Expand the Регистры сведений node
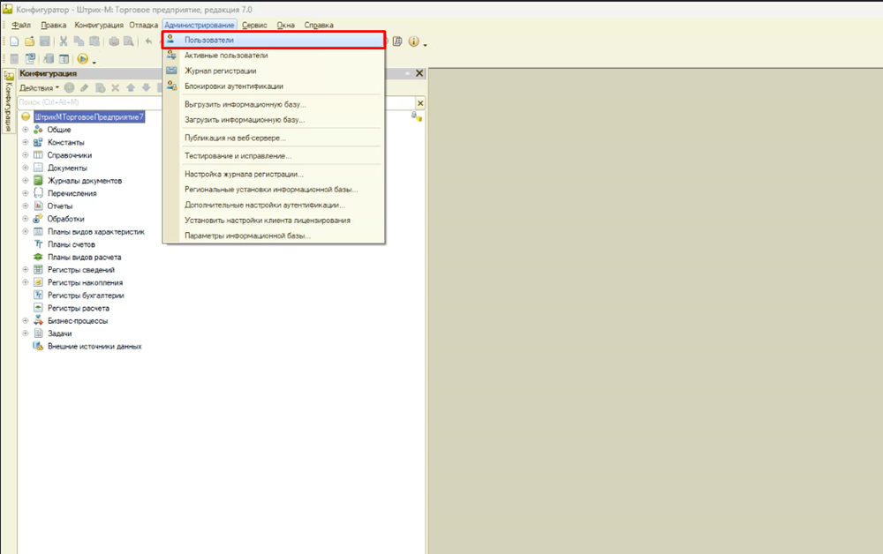This screenshot has height=554, width=883. point(26,270)
